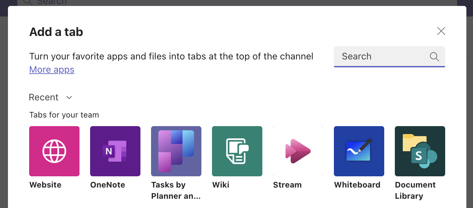Focus the dialog Search input field

click(x=390, y=56)
